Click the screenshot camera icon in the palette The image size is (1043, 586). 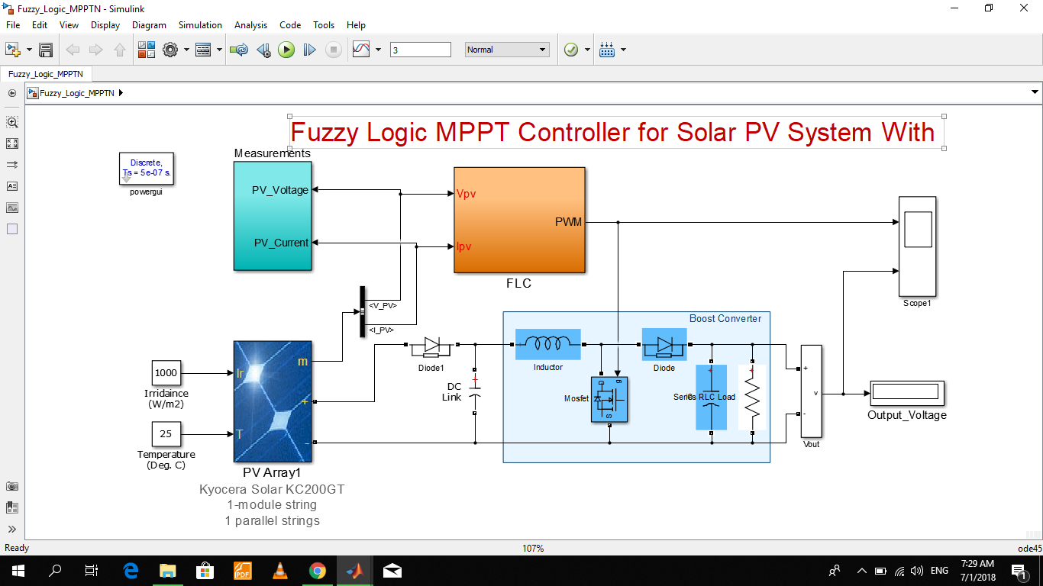[11, 486]
